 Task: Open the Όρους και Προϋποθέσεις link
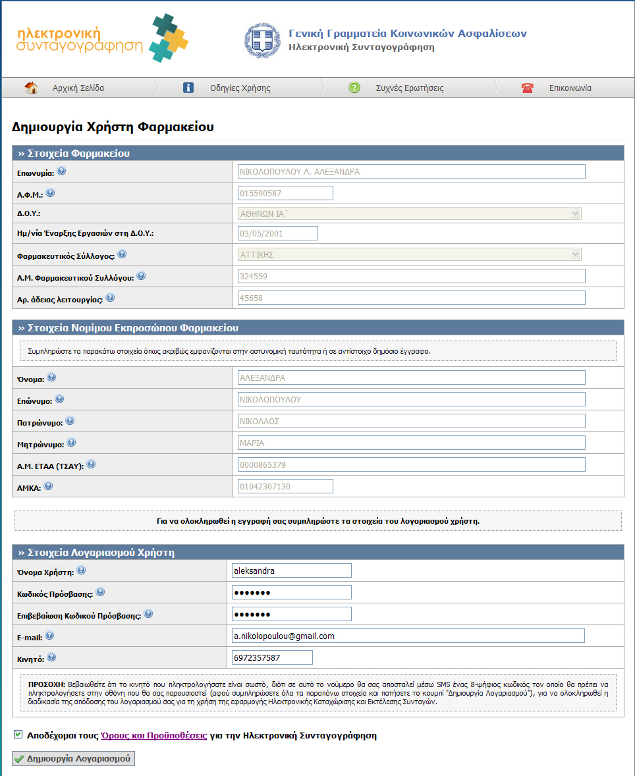coord(154,735)
